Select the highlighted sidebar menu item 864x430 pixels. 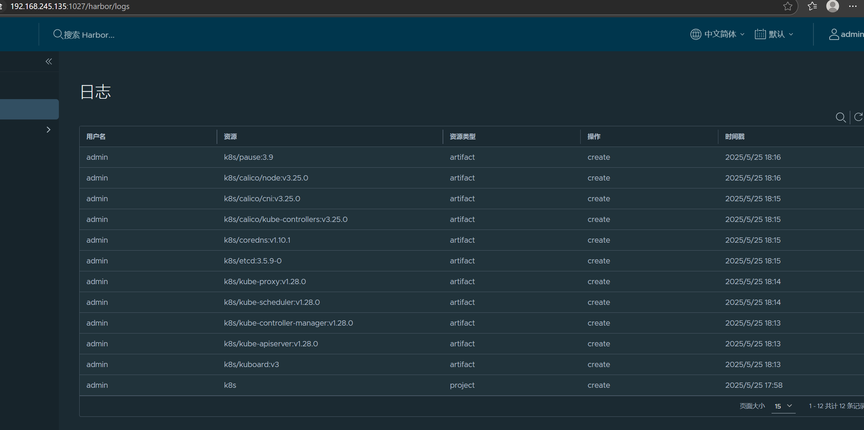[x=29, y=109]
